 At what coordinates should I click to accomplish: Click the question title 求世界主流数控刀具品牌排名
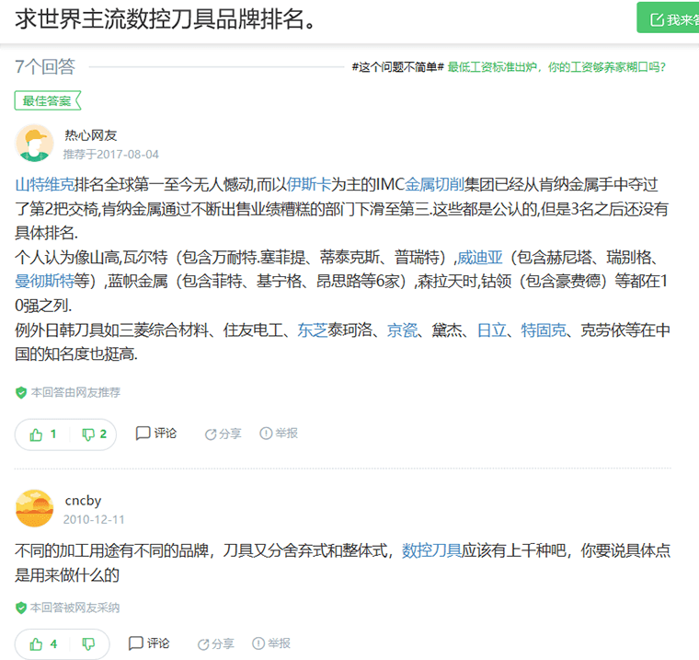166,19
